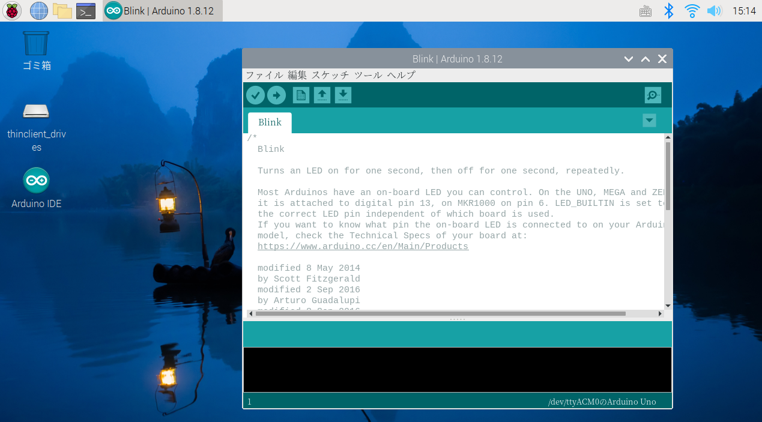Open the volume speaker tray icon

(714, 11)
